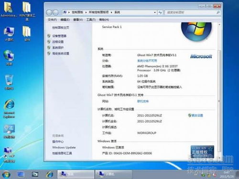
Task: Click the address bar refresh button
Action: pos(160,12)
